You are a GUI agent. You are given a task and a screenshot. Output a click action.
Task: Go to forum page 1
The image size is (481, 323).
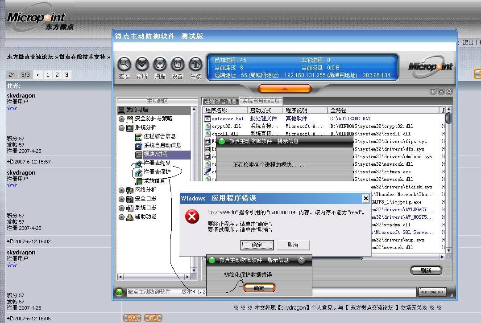tap(48, 74)
